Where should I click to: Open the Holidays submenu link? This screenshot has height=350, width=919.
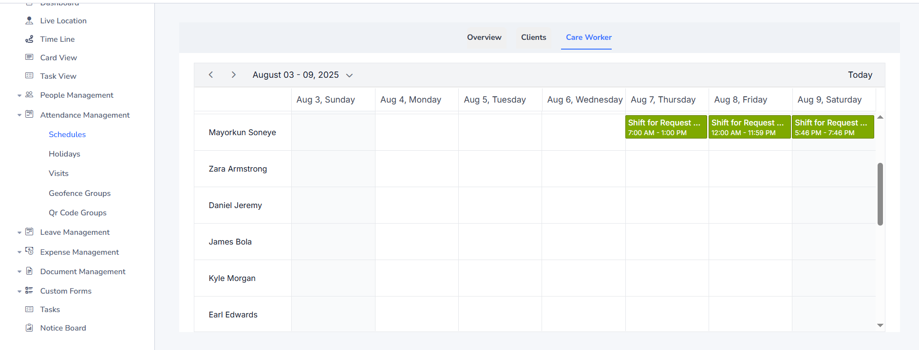pyautogui.click(x=64, y=154)
